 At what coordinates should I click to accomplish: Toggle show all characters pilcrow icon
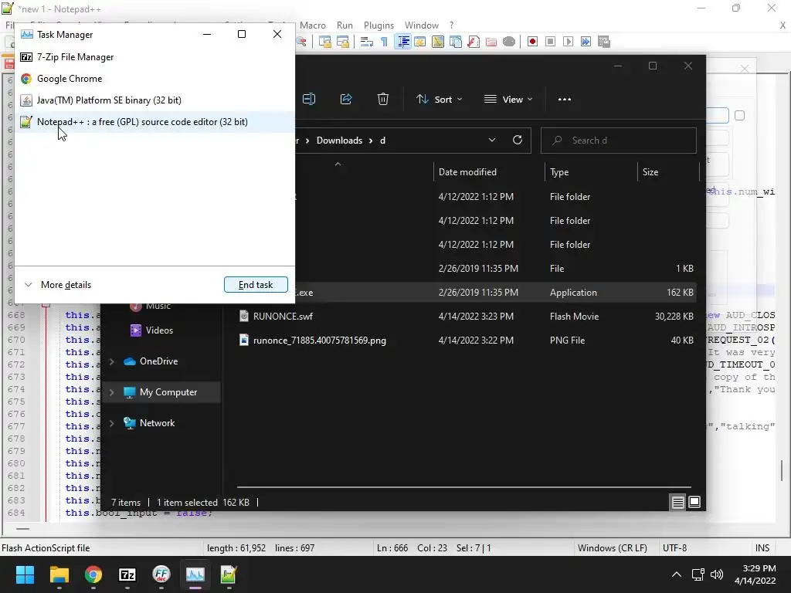click(385, 42)
